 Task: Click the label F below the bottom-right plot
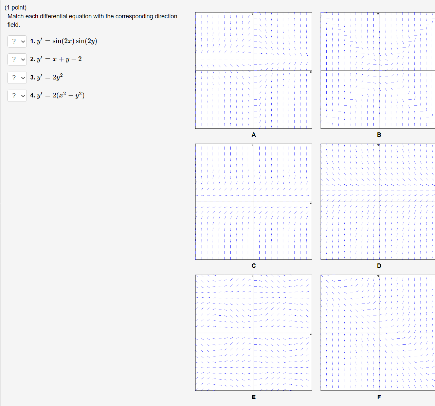tap(379, 397)
